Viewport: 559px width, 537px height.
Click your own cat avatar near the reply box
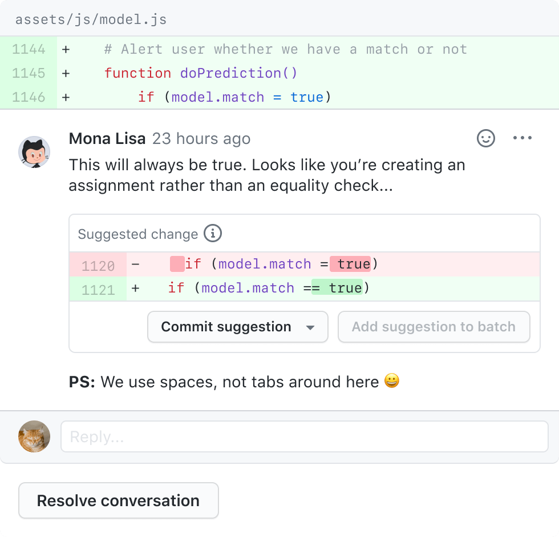pyautogui.click(x=34, y=436)
